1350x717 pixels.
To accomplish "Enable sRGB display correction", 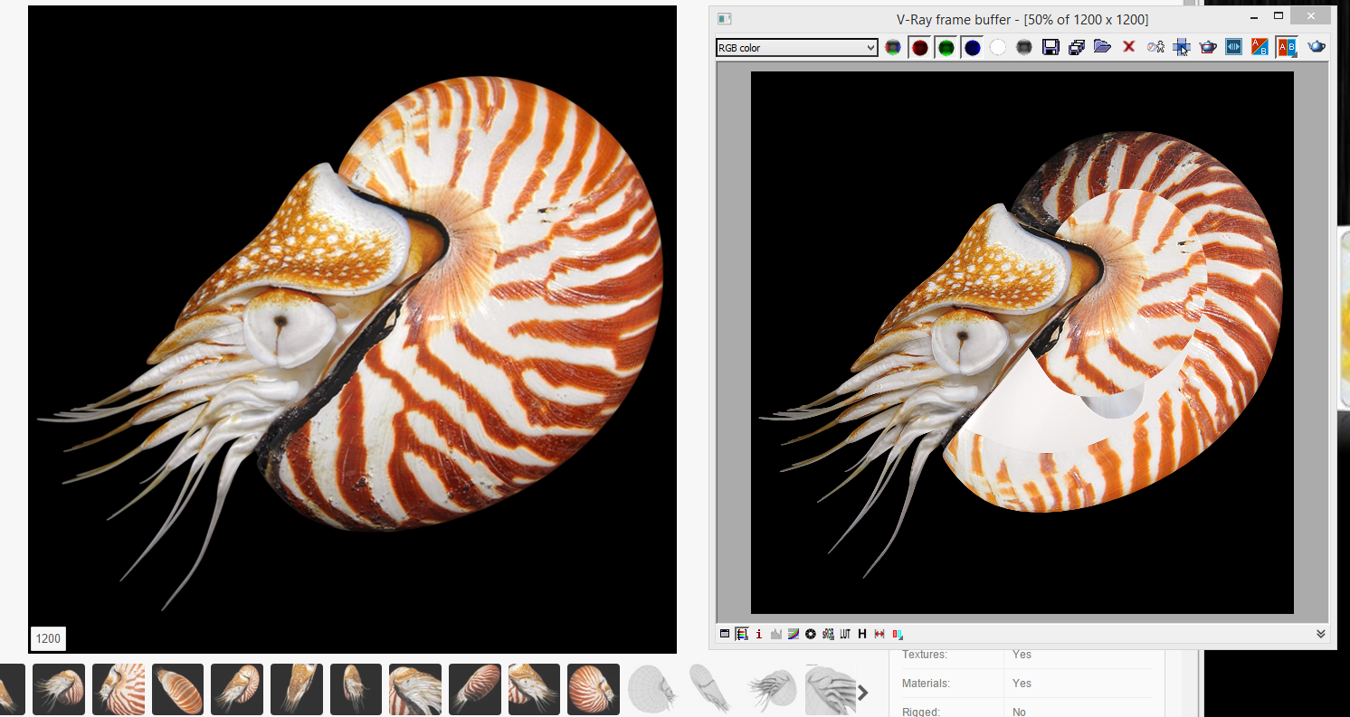I will pyautogui.click(x=827, y=634).
